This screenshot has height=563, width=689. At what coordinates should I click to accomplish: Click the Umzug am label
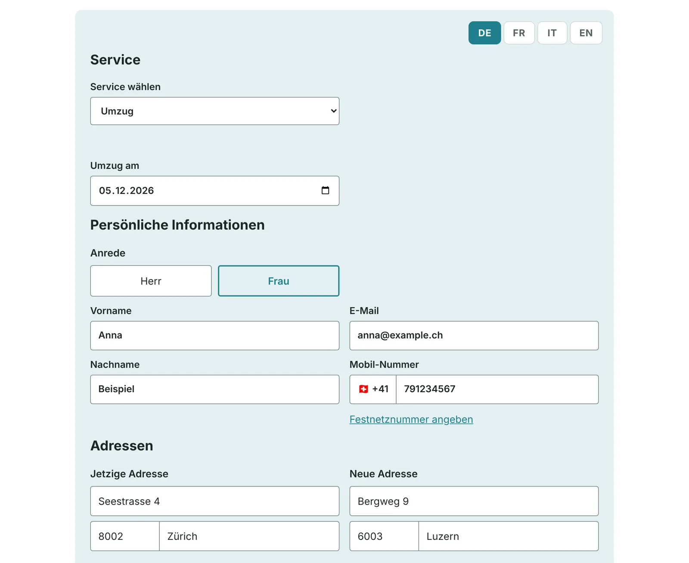(115, 166)
